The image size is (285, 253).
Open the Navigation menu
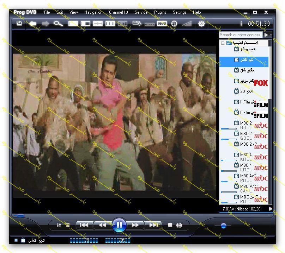tap(93, 12)
